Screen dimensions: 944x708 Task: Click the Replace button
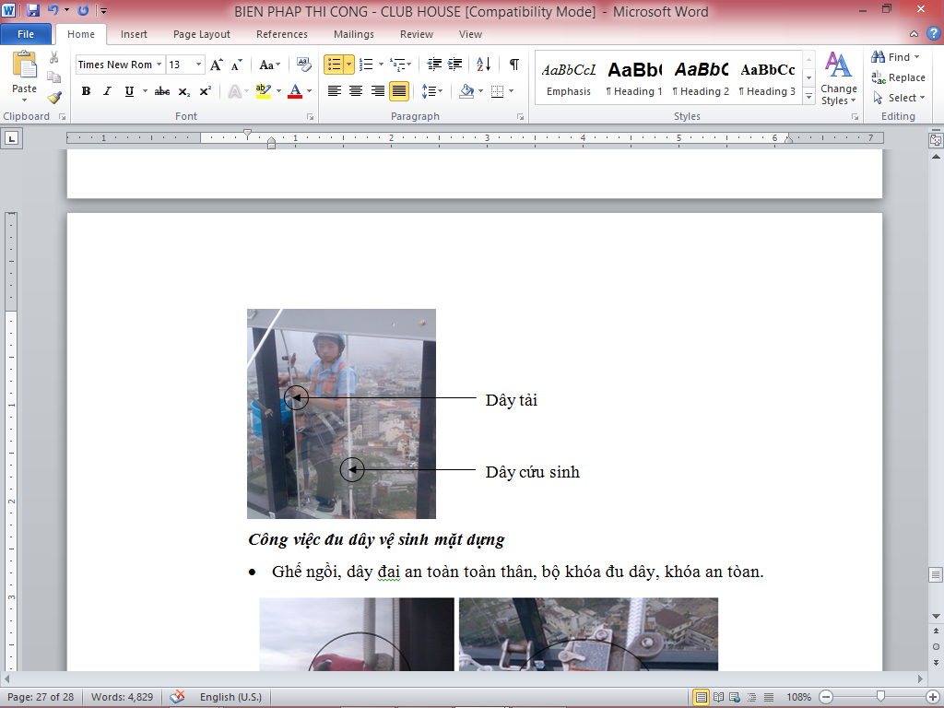(x=898, y=77)
